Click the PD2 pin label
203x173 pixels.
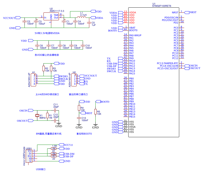176,23
